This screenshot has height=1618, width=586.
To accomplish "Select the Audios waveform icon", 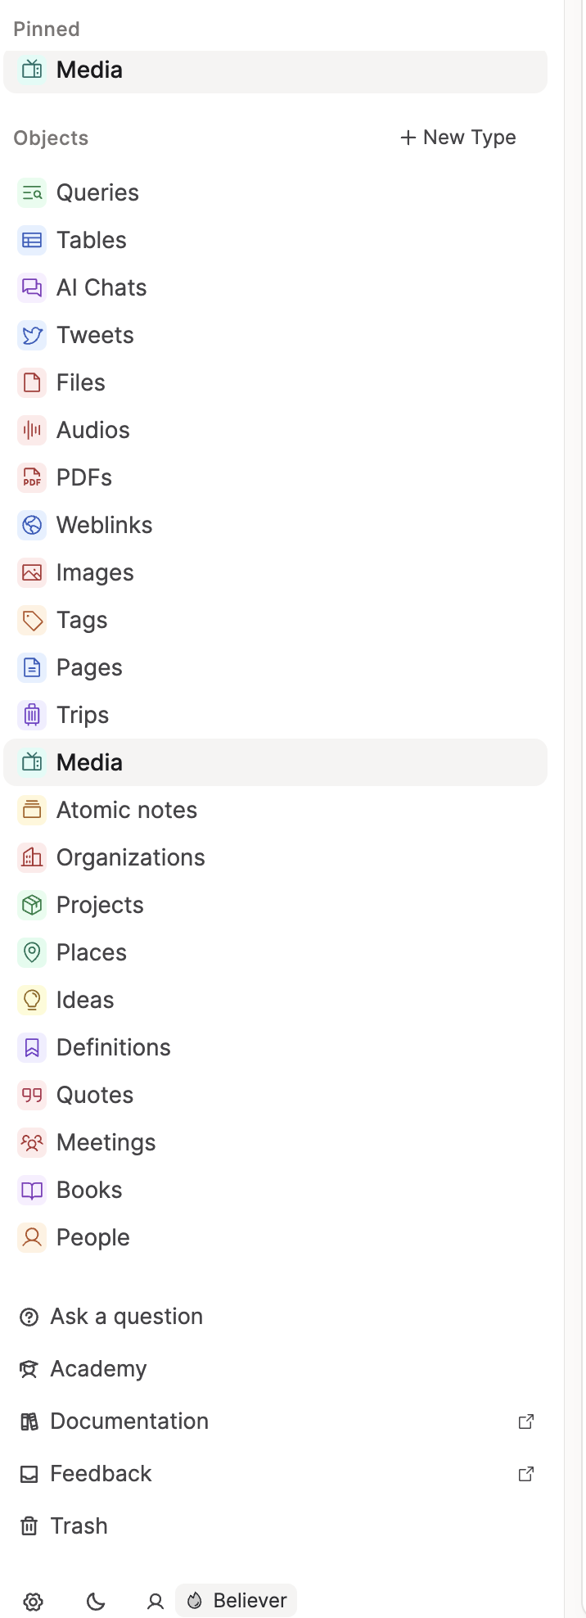I will click(x=32, y=430).
